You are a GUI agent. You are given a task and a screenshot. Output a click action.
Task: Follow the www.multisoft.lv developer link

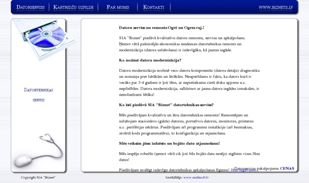coord(196,177)
